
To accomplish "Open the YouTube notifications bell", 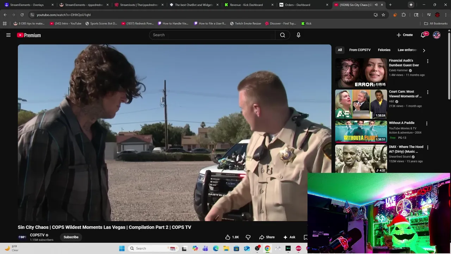I will click(x=424, y=35).
